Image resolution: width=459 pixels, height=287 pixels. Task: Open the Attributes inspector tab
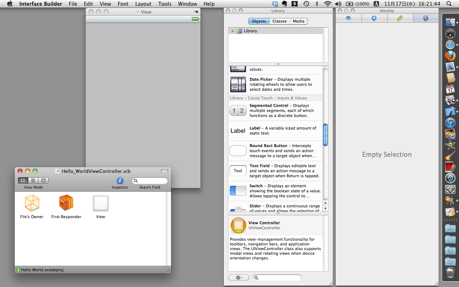pos(348,18)
